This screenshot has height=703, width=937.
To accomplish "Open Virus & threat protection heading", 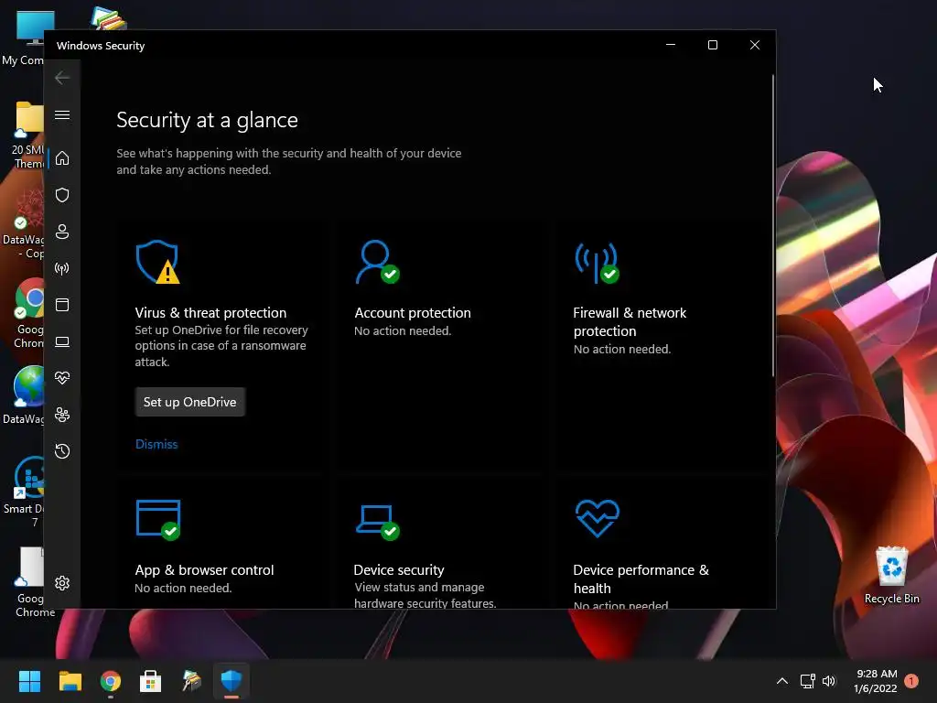I will (x=210, y=313).
